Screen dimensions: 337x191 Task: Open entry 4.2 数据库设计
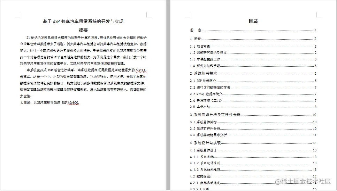(253, 176)
